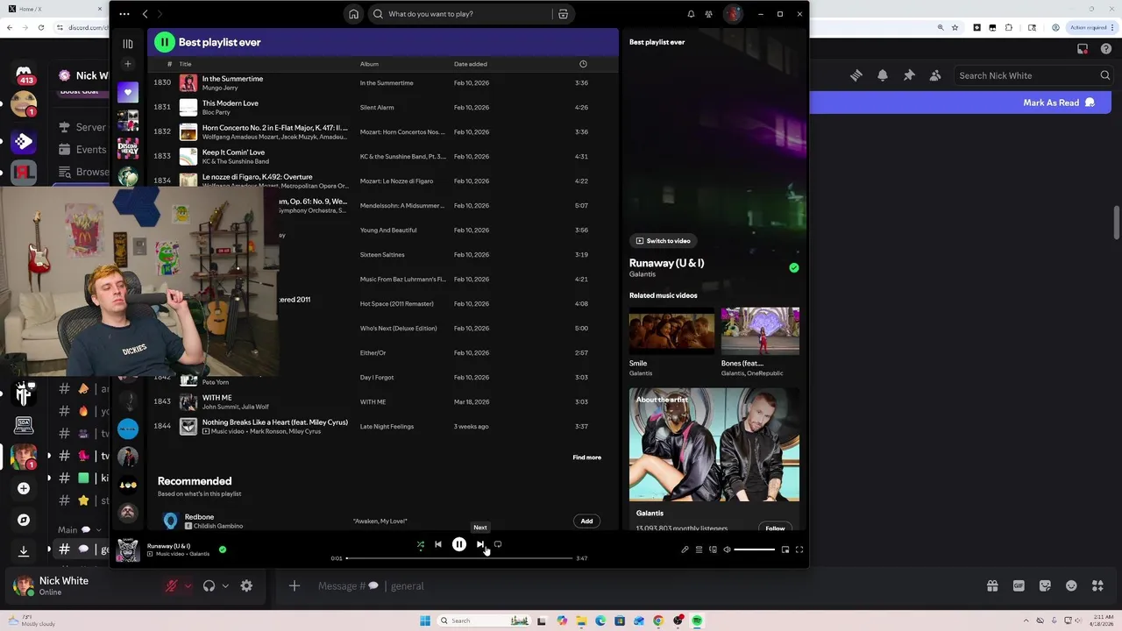Skip to next track in Spotify player
The width and height of the screenshot is (1122, 631).
[480, 544]
